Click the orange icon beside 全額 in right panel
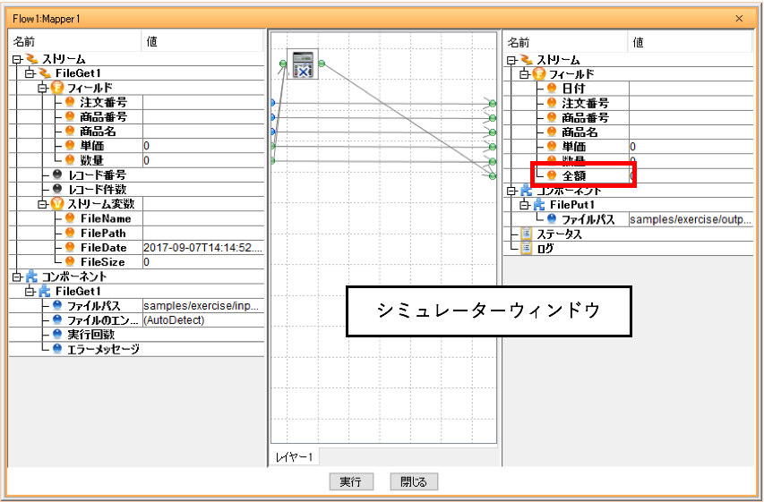 [552, 175]
